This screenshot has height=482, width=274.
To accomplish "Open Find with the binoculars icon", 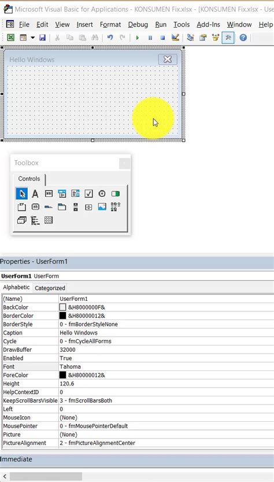I will point(95,38).
